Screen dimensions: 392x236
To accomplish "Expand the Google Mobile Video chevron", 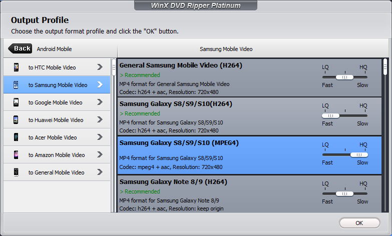I will click(100, 102).
